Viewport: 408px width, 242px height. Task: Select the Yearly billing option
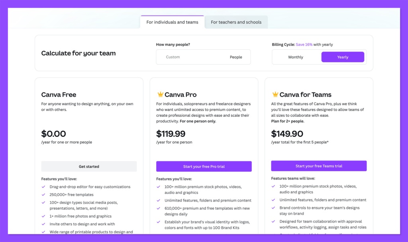343,57
